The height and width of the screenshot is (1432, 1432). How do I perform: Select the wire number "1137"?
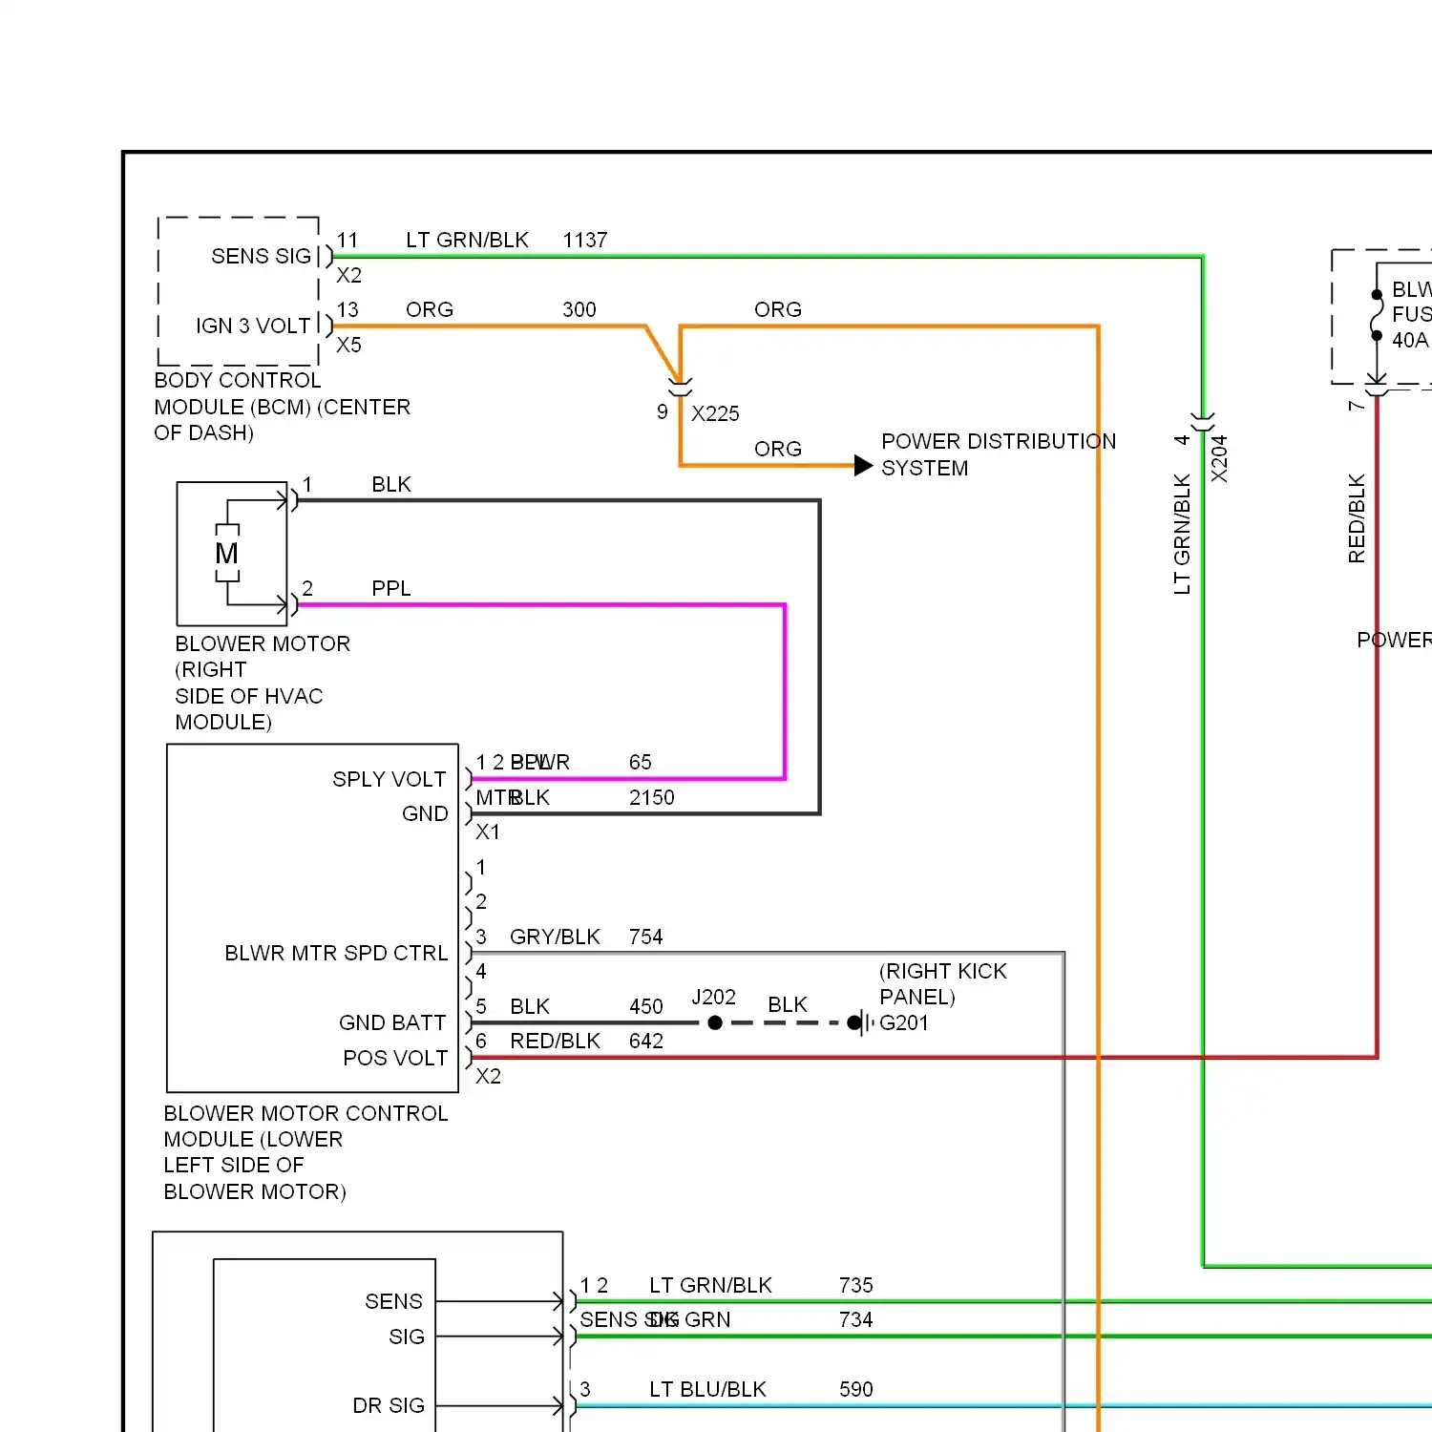click(585, 241)
